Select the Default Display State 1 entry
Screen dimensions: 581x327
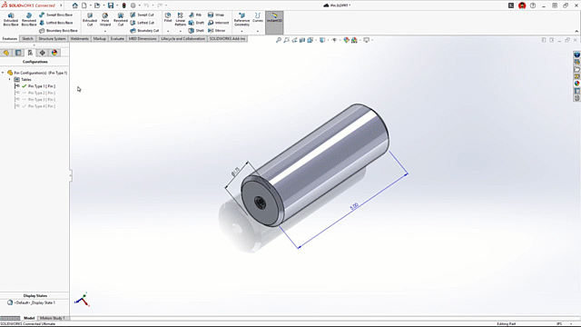(34, 302)
